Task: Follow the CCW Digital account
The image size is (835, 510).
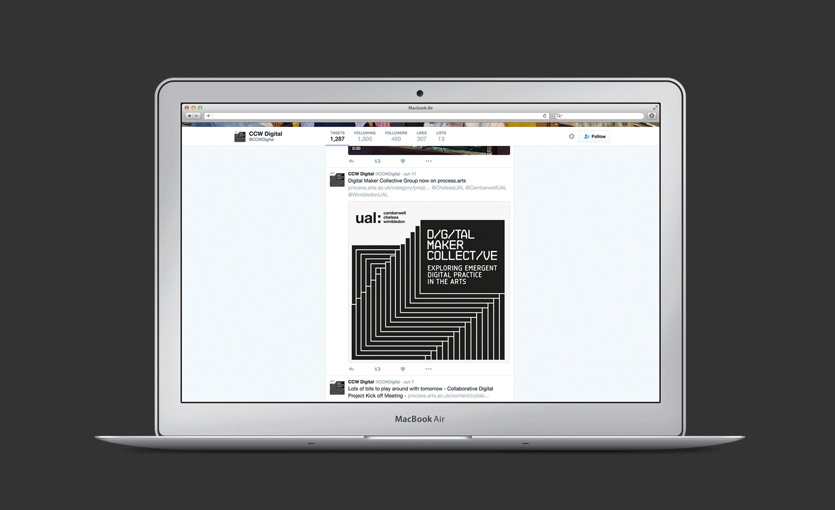Action: (594, 136)
